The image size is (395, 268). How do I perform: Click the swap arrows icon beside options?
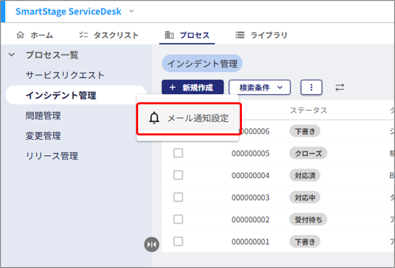340,87
